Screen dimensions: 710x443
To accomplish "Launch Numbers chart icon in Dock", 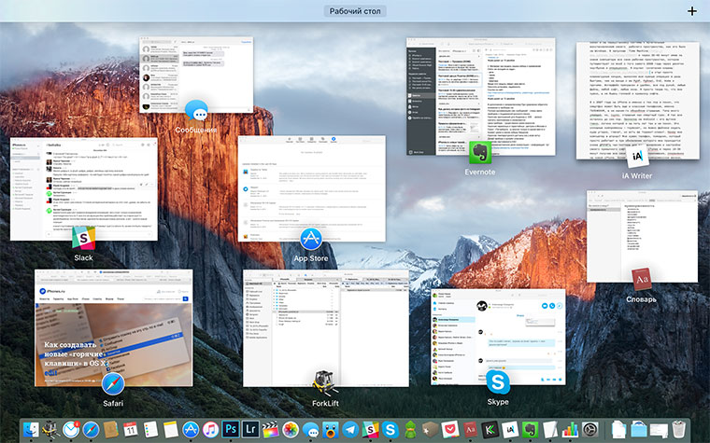I will (x=570, y=429).
